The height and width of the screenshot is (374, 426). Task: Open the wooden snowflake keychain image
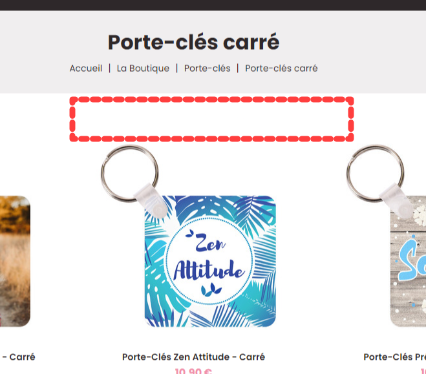[x=408, y=261]
